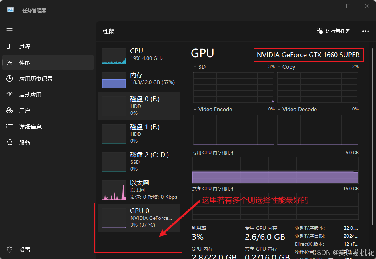376x259 pixels.
Task: Open the 用户 users page
Action: click(48, 110)
